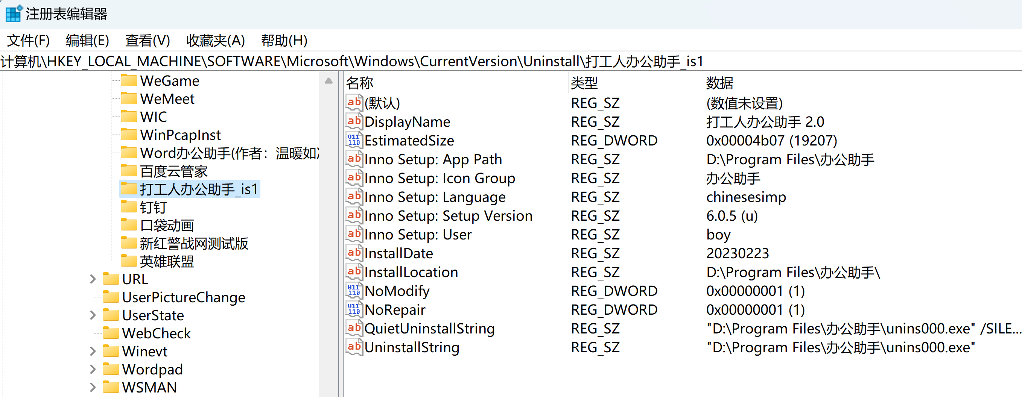Select the UninstallString value name
This screenshot has width=1022, height=397.
point(412,347)
